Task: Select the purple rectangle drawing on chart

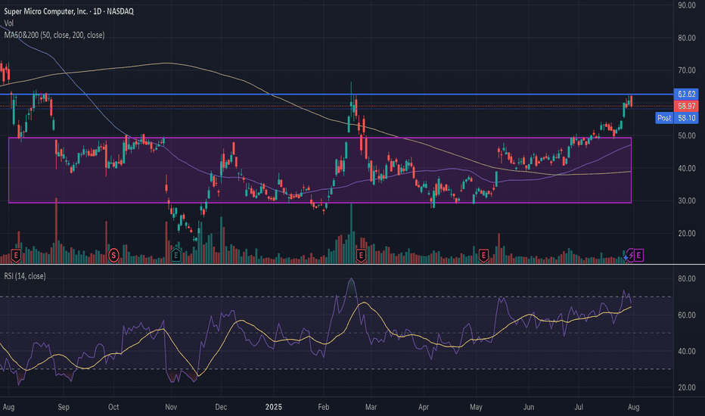Action: pyautogui.click(x=320, y=170)
